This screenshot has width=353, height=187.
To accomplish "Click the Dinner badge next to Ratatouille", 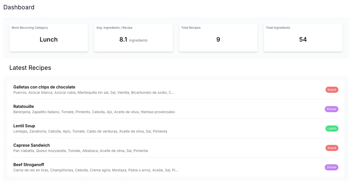I will [x=331, y=109].
